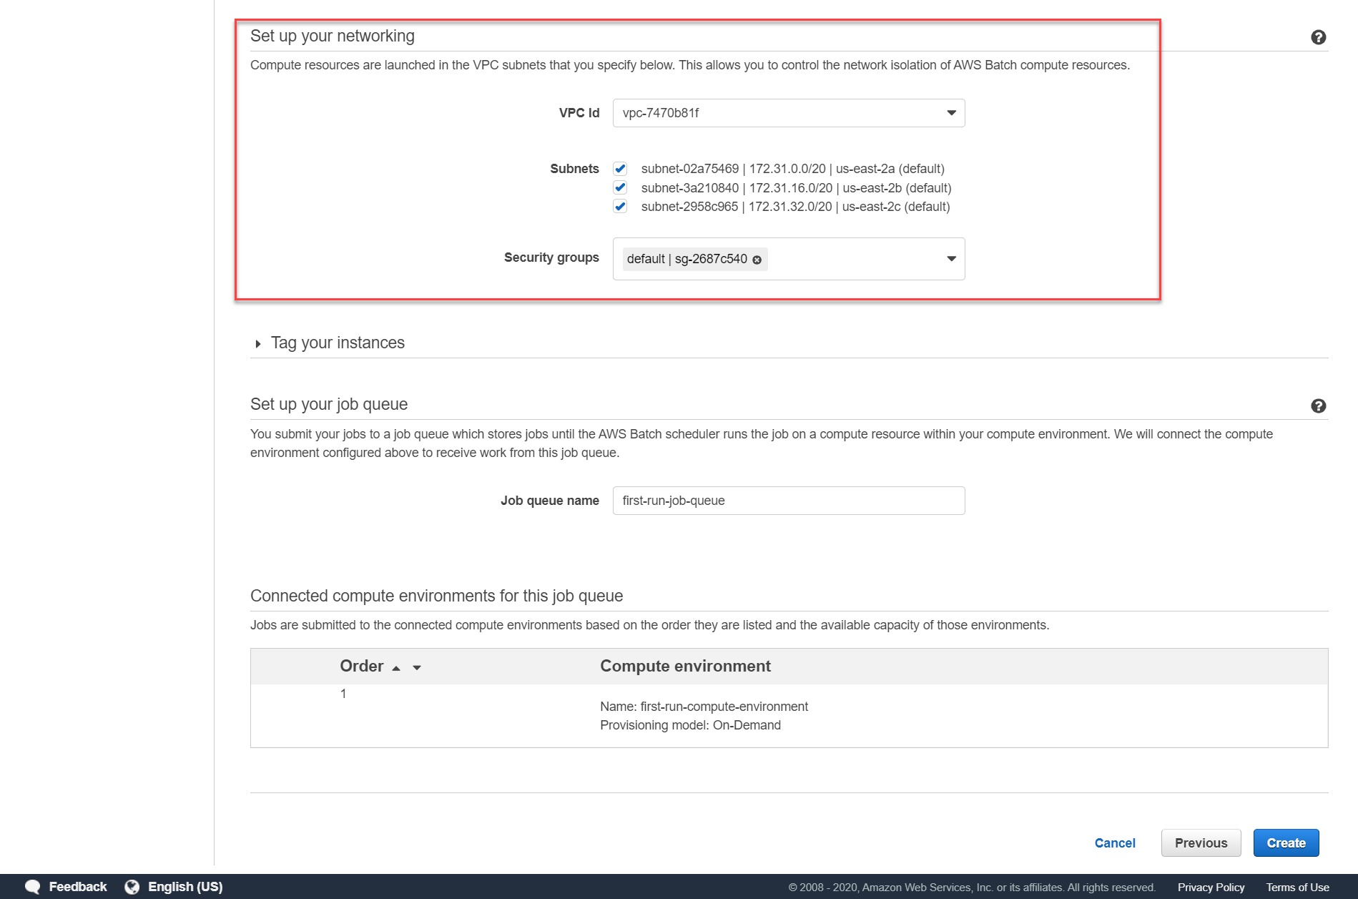
Task: Change language via English (US)
Action: coord(185,887)
